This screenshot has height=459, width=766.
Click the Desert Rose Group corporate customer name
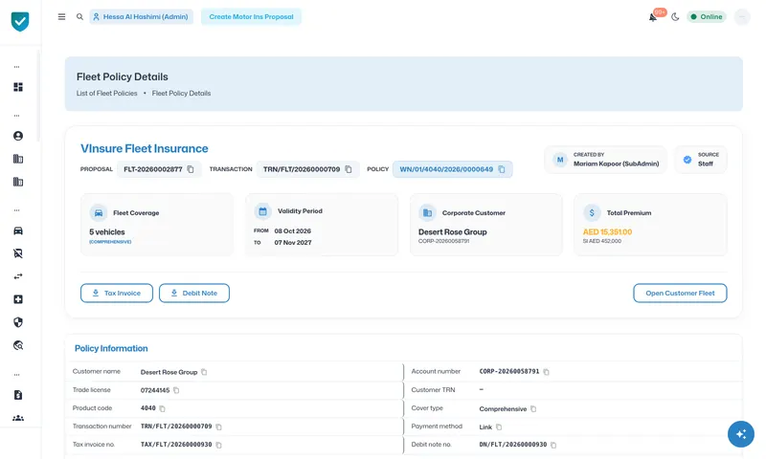tap(452, 232)
